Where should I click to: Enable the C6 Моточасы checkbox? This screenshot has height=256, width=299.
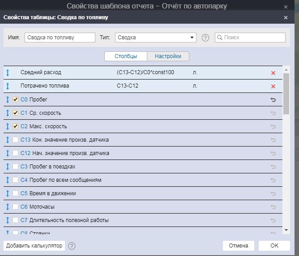(x=16, y=207)
